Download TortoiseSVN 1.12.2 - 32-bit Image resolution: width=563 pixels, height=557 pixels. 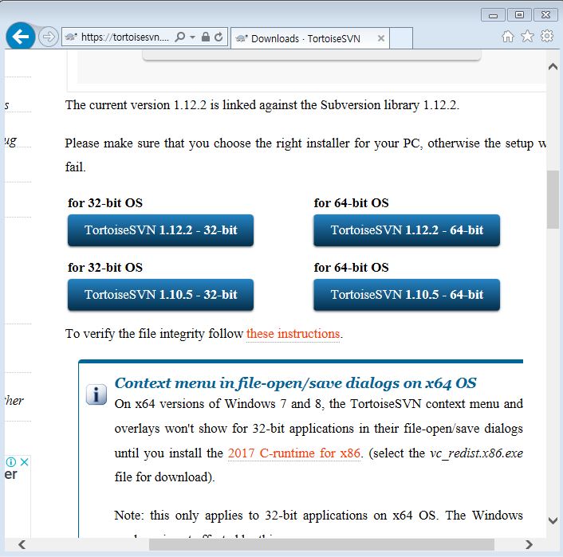(x=160, y=230)
